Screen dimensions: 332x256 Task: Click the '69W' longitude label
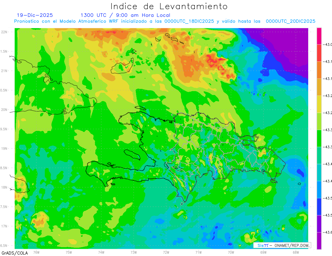(x=263, y=252)
